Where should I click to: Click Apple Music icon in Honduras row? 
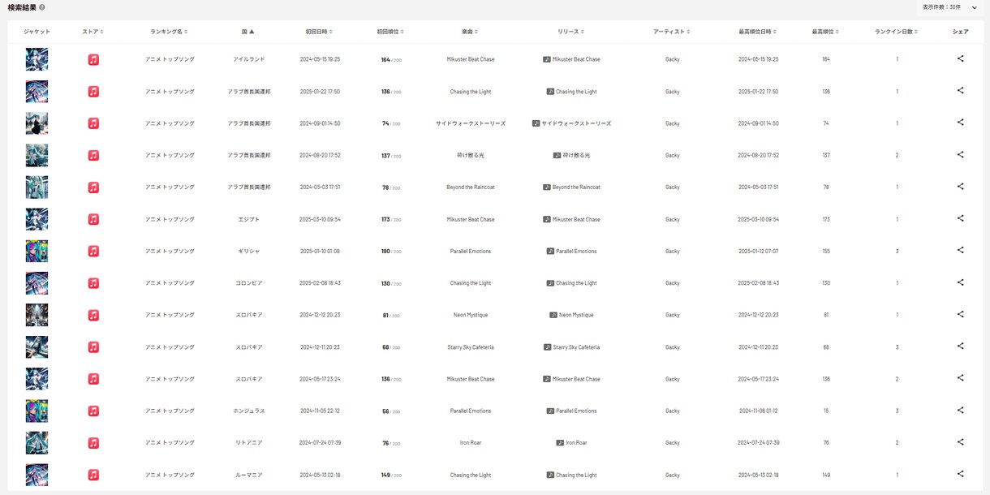(93, 411)
